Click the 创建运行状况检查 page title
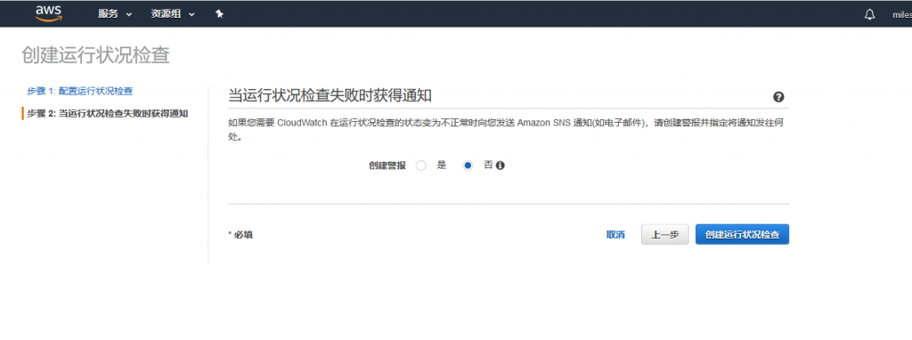The image size is (912, 340). 96,55
